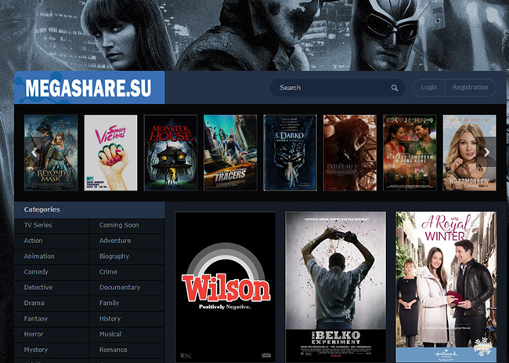The image size is (509, 363).
Task: Open the Registration button
Action: [471, 88]
